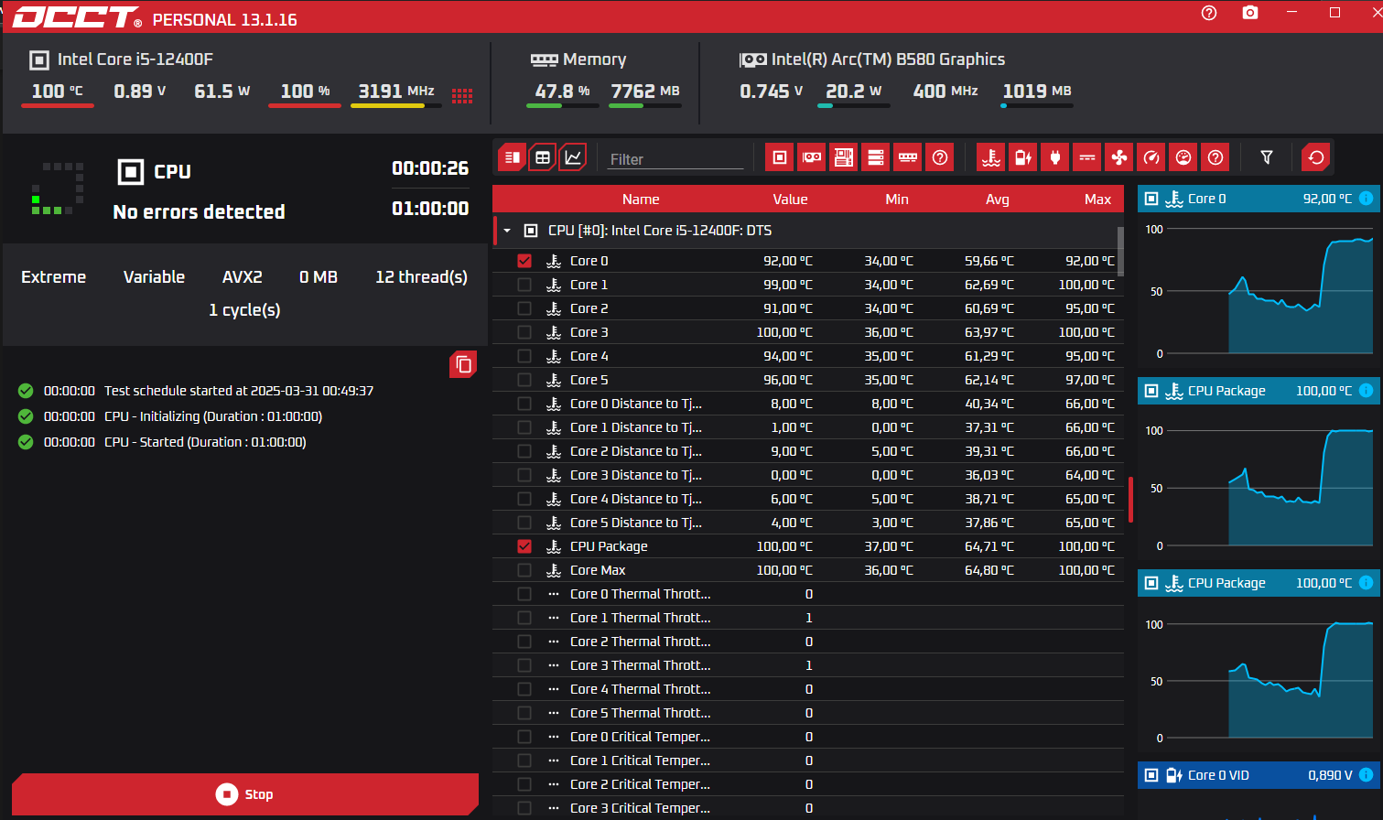Switch to table-only sensor view
This screenshot has height=820, width=1383.
pyautogui.click(x=543, y=157)
